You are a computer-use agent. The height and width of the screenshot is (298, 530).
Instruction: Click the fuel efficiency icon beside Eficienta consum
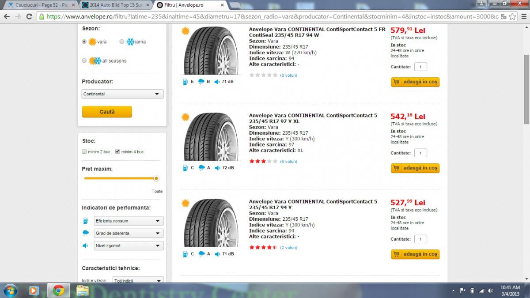point(86,221)
